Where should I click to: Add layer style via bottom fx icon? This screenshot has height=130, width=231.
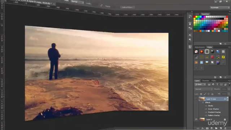coord(202,129)
